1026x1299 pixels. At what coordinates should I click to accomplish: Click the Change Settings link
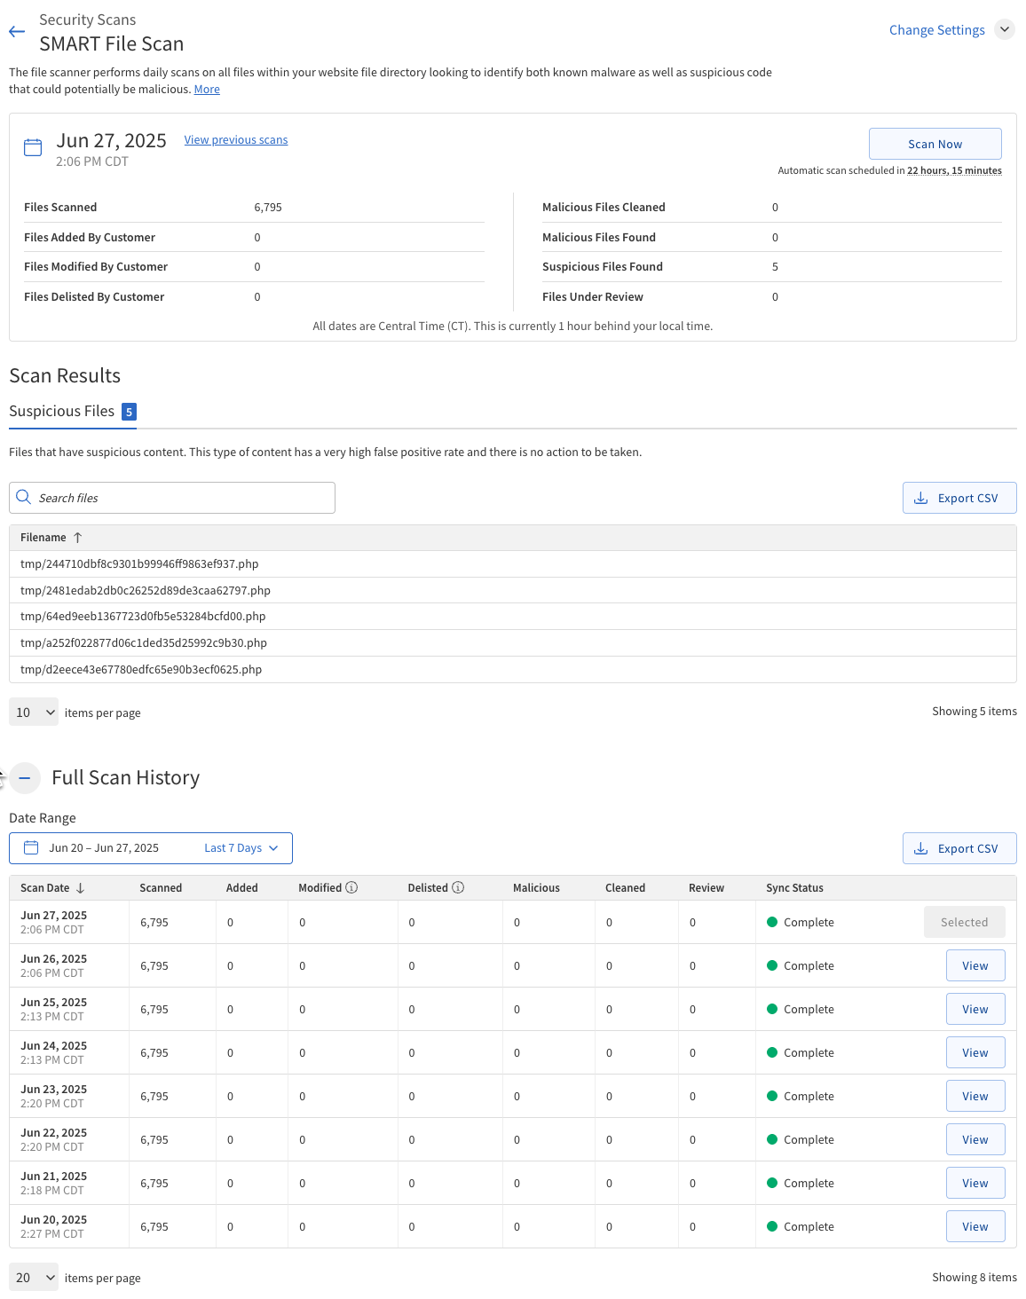(936, 30)
